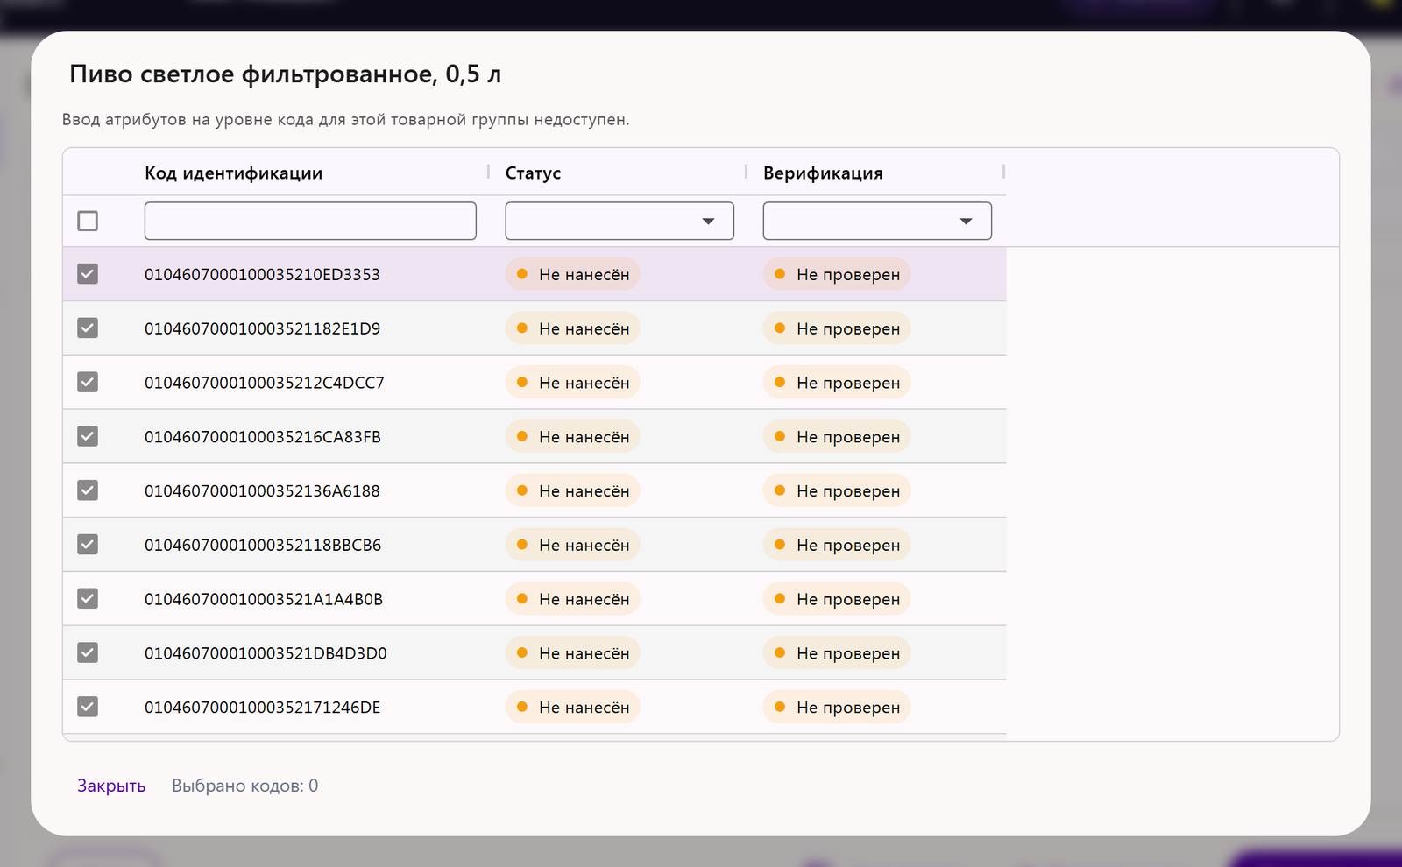Open the Статус filter dropdown
The width and height of the screenshot is (1402, 867).
pyautogui.click(x=620, y=221)
